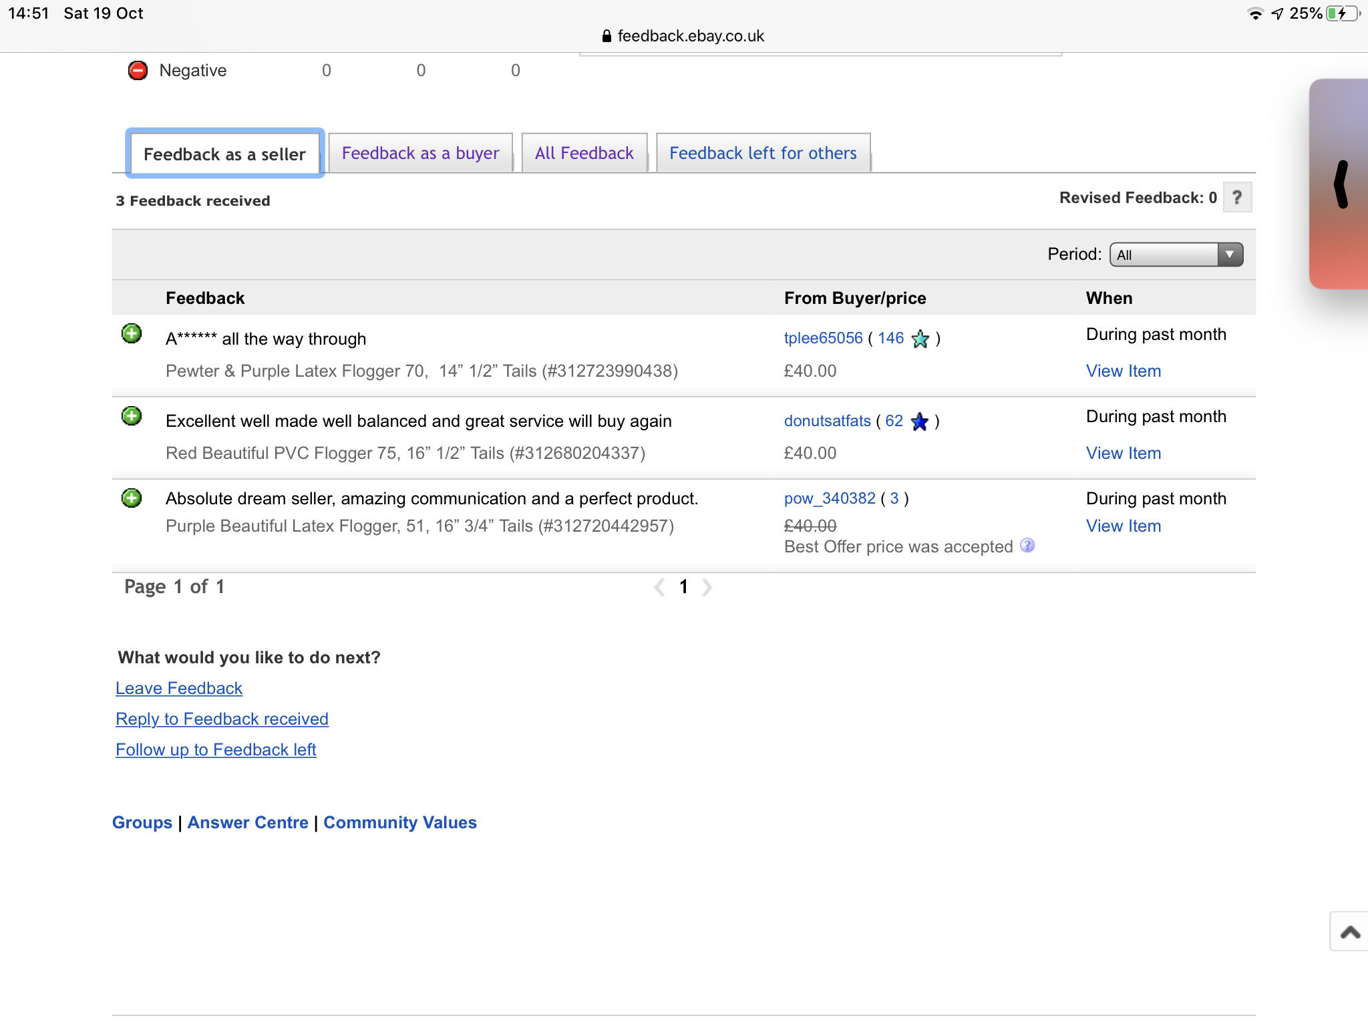Open Answer Centre link

pyautogui.click(x=248, y=822)
